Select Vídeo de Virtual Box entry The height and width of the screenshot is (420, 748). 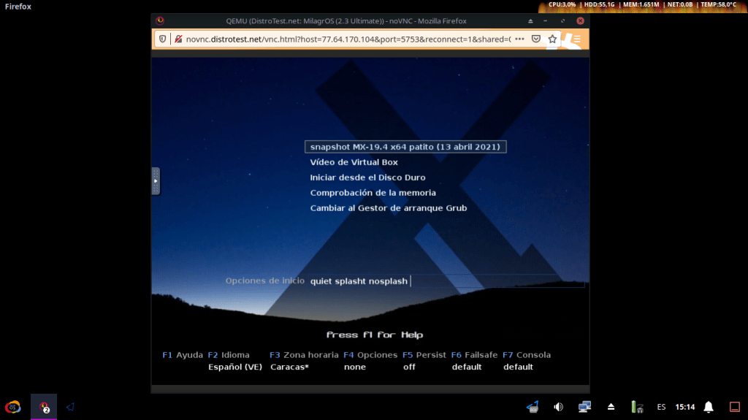(x=354, y=162)
